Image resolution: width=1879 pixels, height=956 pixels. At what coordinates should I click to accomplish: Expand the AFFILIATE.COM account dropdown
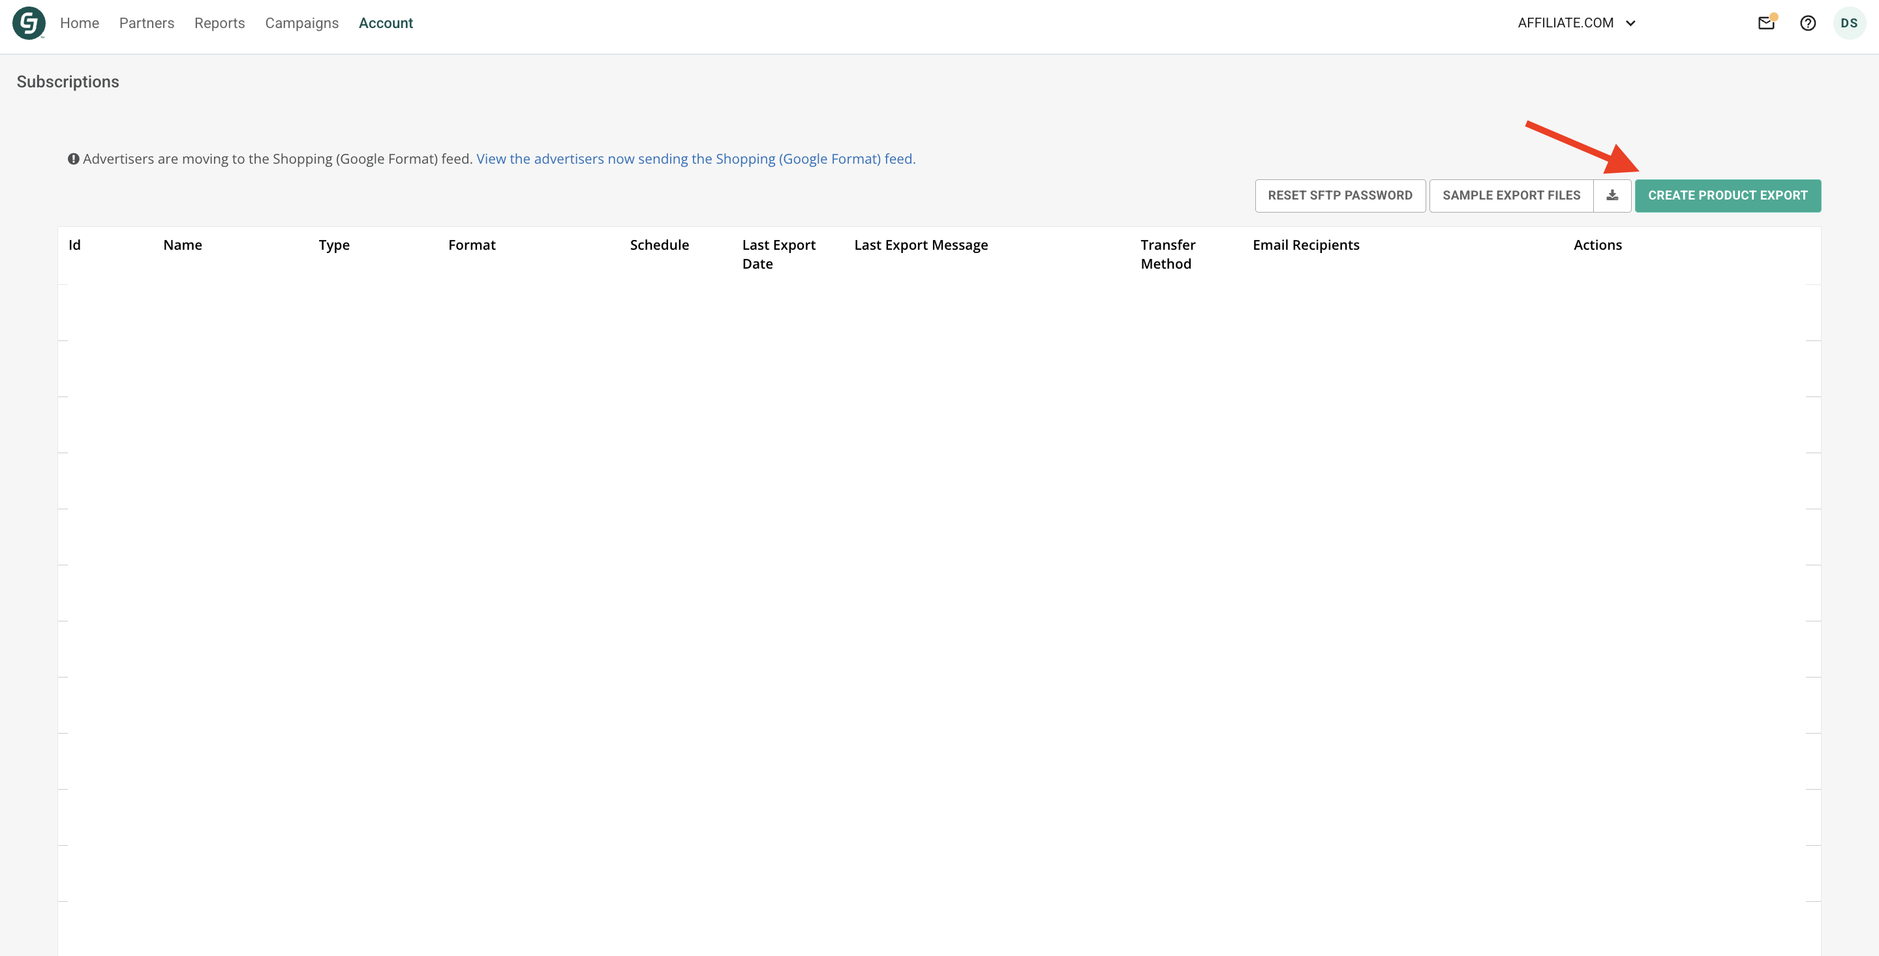point(1576,23)
